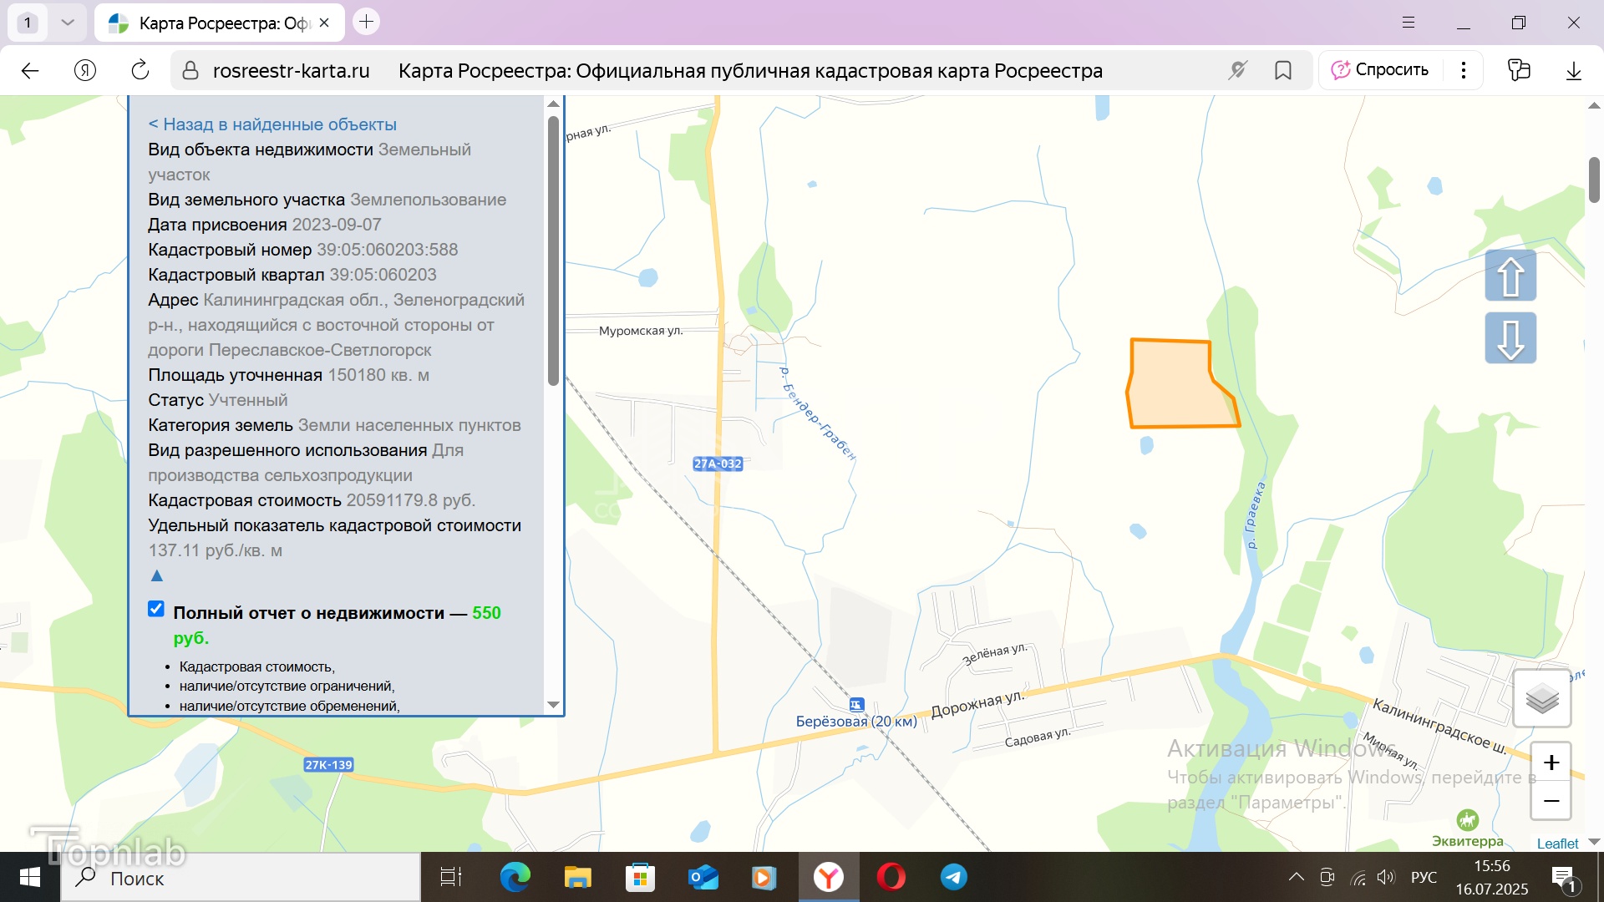Go back to found objects link
The image size is (1604, 902).
(x=272, y=124)
